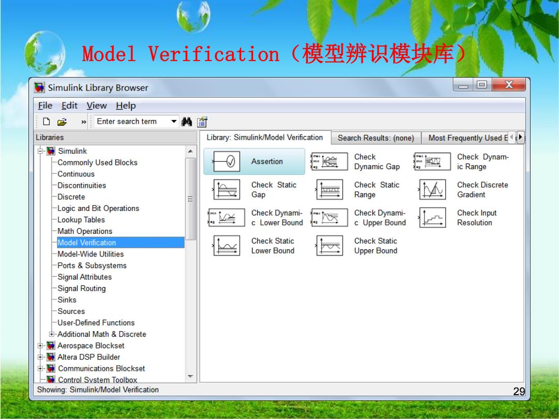The height and width of the screenshot is (419, 559).
Task: Click the Libraries tree scroll up arrow
Action: [190, 152]
